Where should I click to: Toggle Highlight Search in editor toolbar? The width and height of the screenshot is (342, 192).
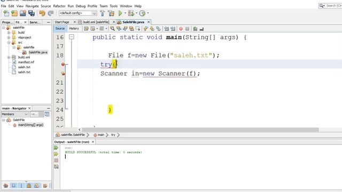(x=131, y=28)
